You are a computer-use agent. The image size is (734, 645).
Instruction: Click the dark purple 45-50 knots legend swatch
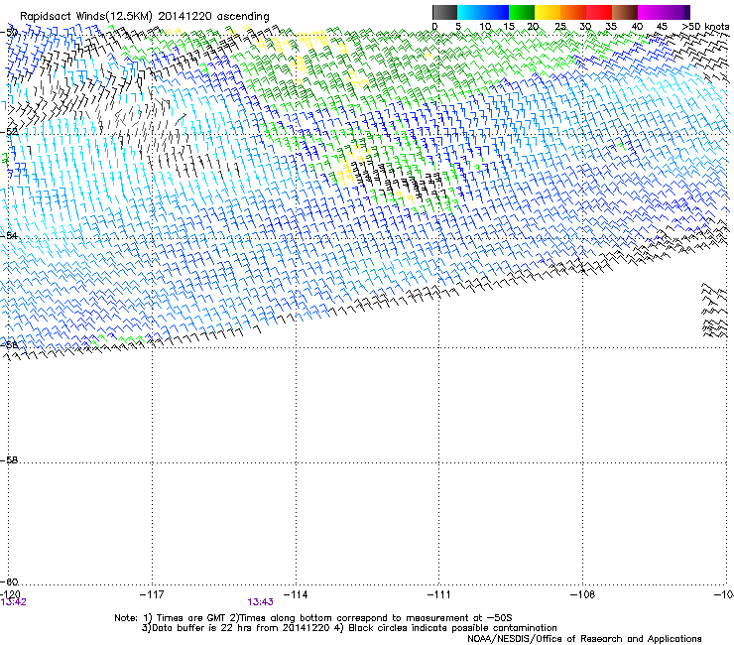(x=676, y=12)
